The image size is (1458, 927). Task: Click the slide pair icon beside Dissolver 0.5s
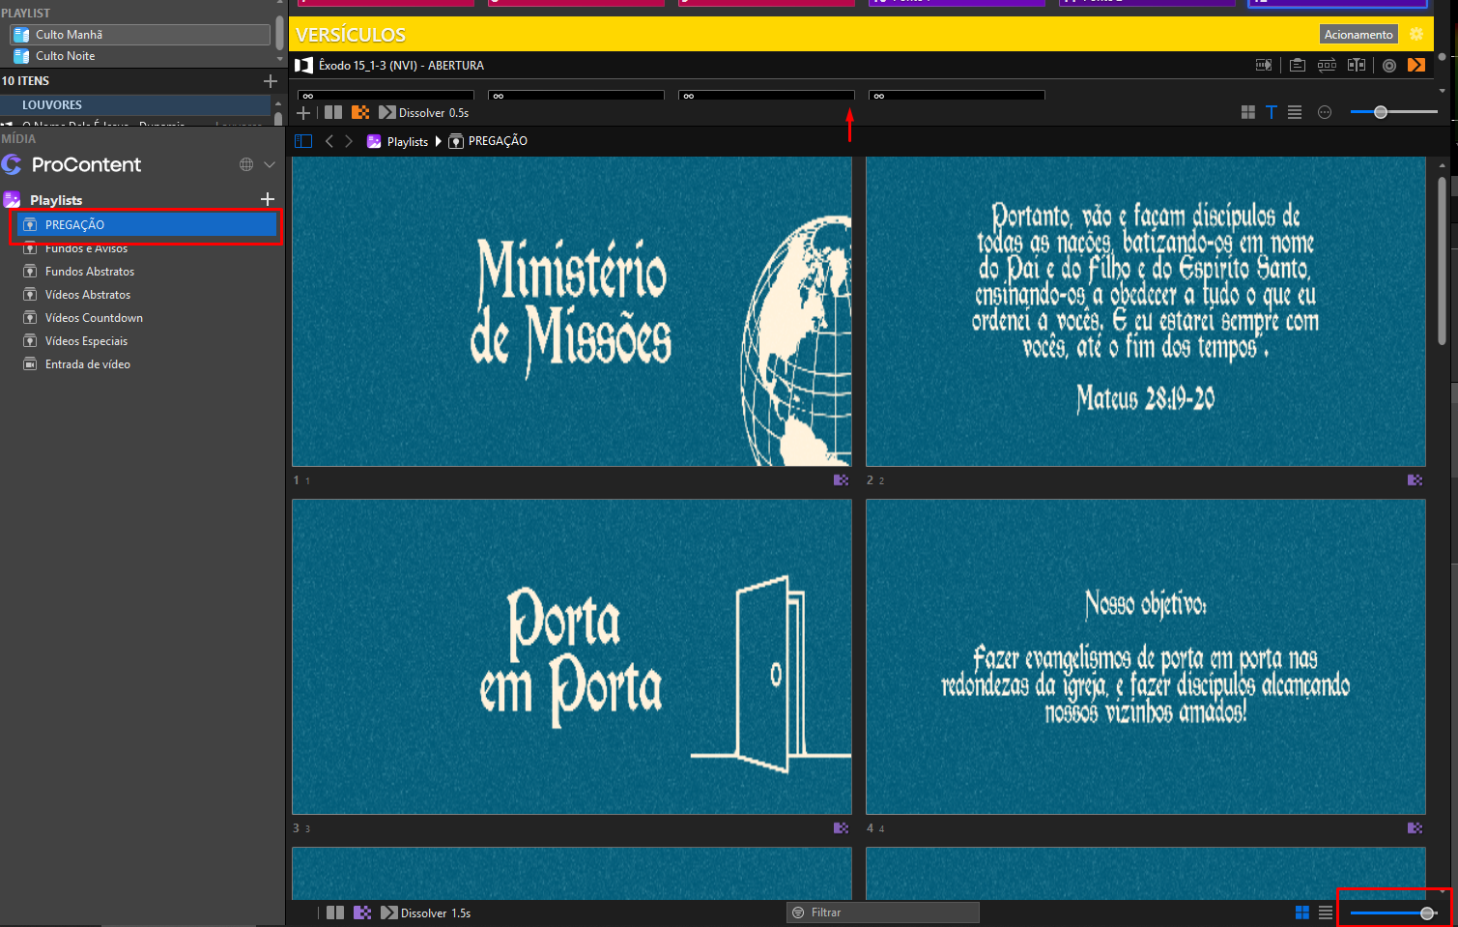(333, 113)
